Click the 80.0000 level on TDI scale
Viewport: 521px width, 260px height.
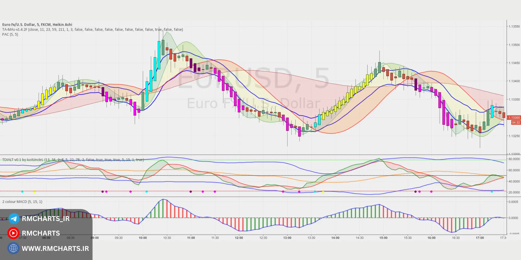pyautogui.click(x=514, y=159)
